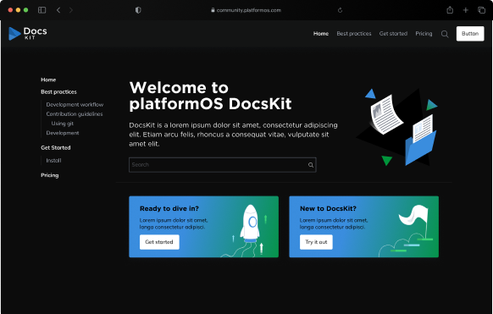Open Pricing in top navigation
Screen dimensions: 493x314
pyautogui.click(x=424, y=34)
